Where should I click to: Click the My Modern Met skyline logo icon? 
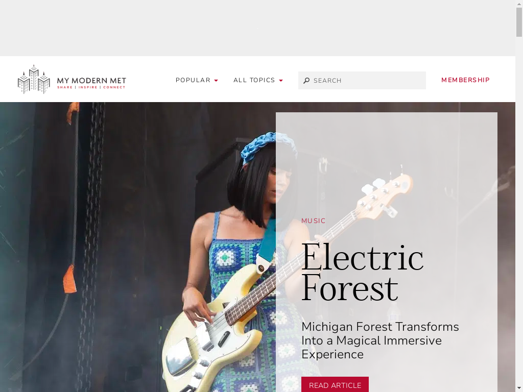pos(34,79)
